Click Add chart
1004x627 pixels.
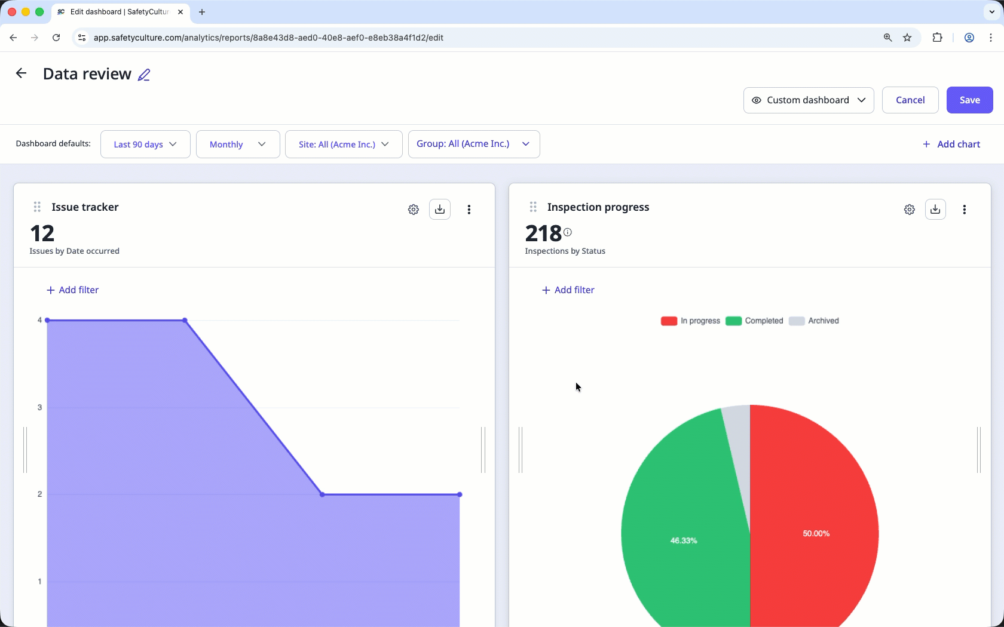click(951, 144)
